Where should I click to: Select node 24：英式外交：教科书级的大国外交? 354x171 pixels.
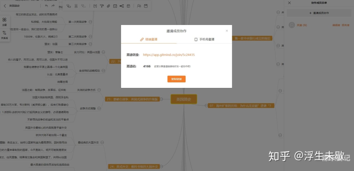pos(134,167)
